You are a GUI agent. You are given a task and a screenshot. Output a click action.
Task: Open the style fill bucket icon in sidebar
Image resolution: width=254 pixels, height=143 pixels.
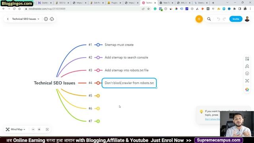pos(247,66)
